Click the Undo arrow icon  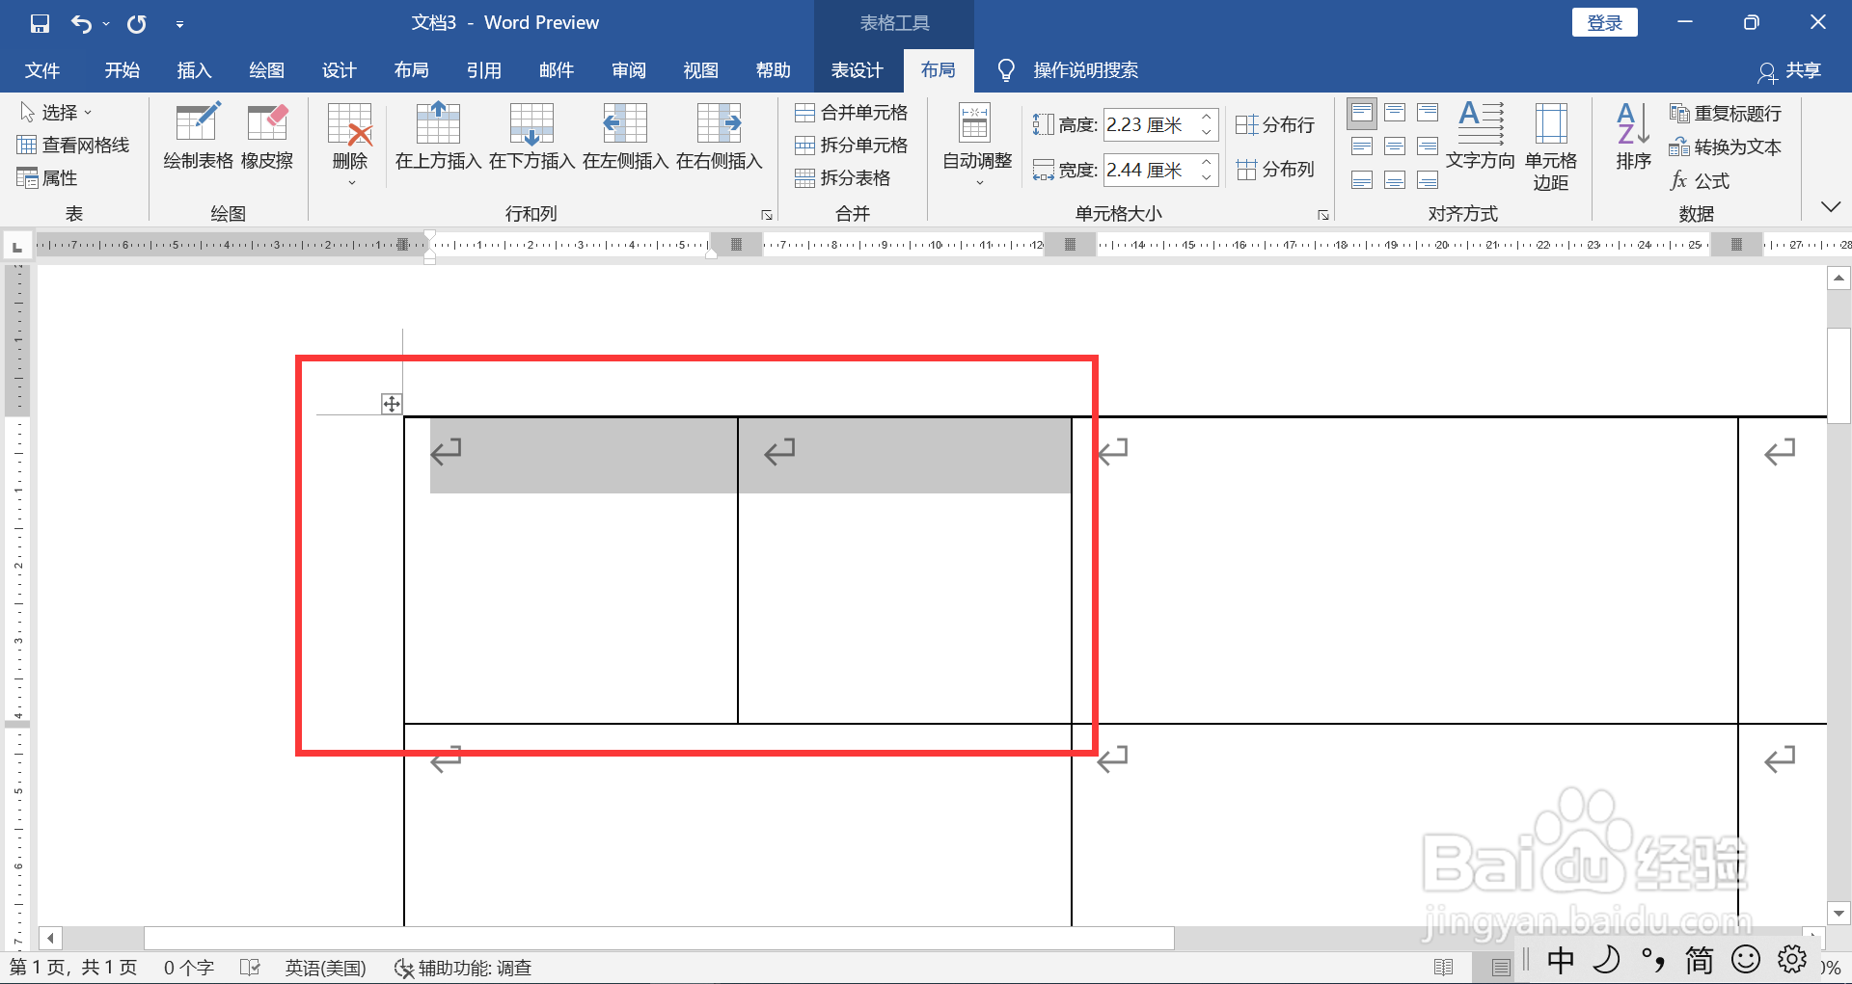point(81,23)
